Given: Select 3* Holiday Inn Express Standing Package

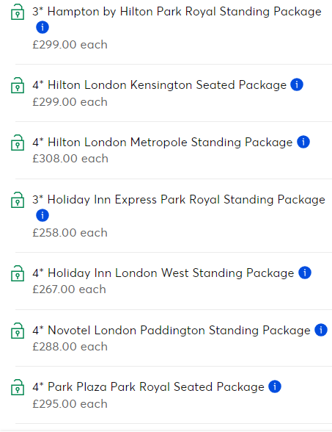Looking at the screenshot, I should [179, 200].
